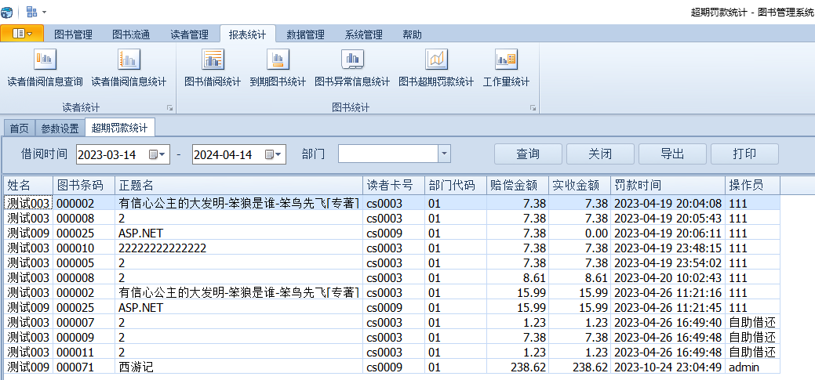This screenshot has height=380, width=815.
Task: Click the 查询 button
Action: (x=527, y=154)
